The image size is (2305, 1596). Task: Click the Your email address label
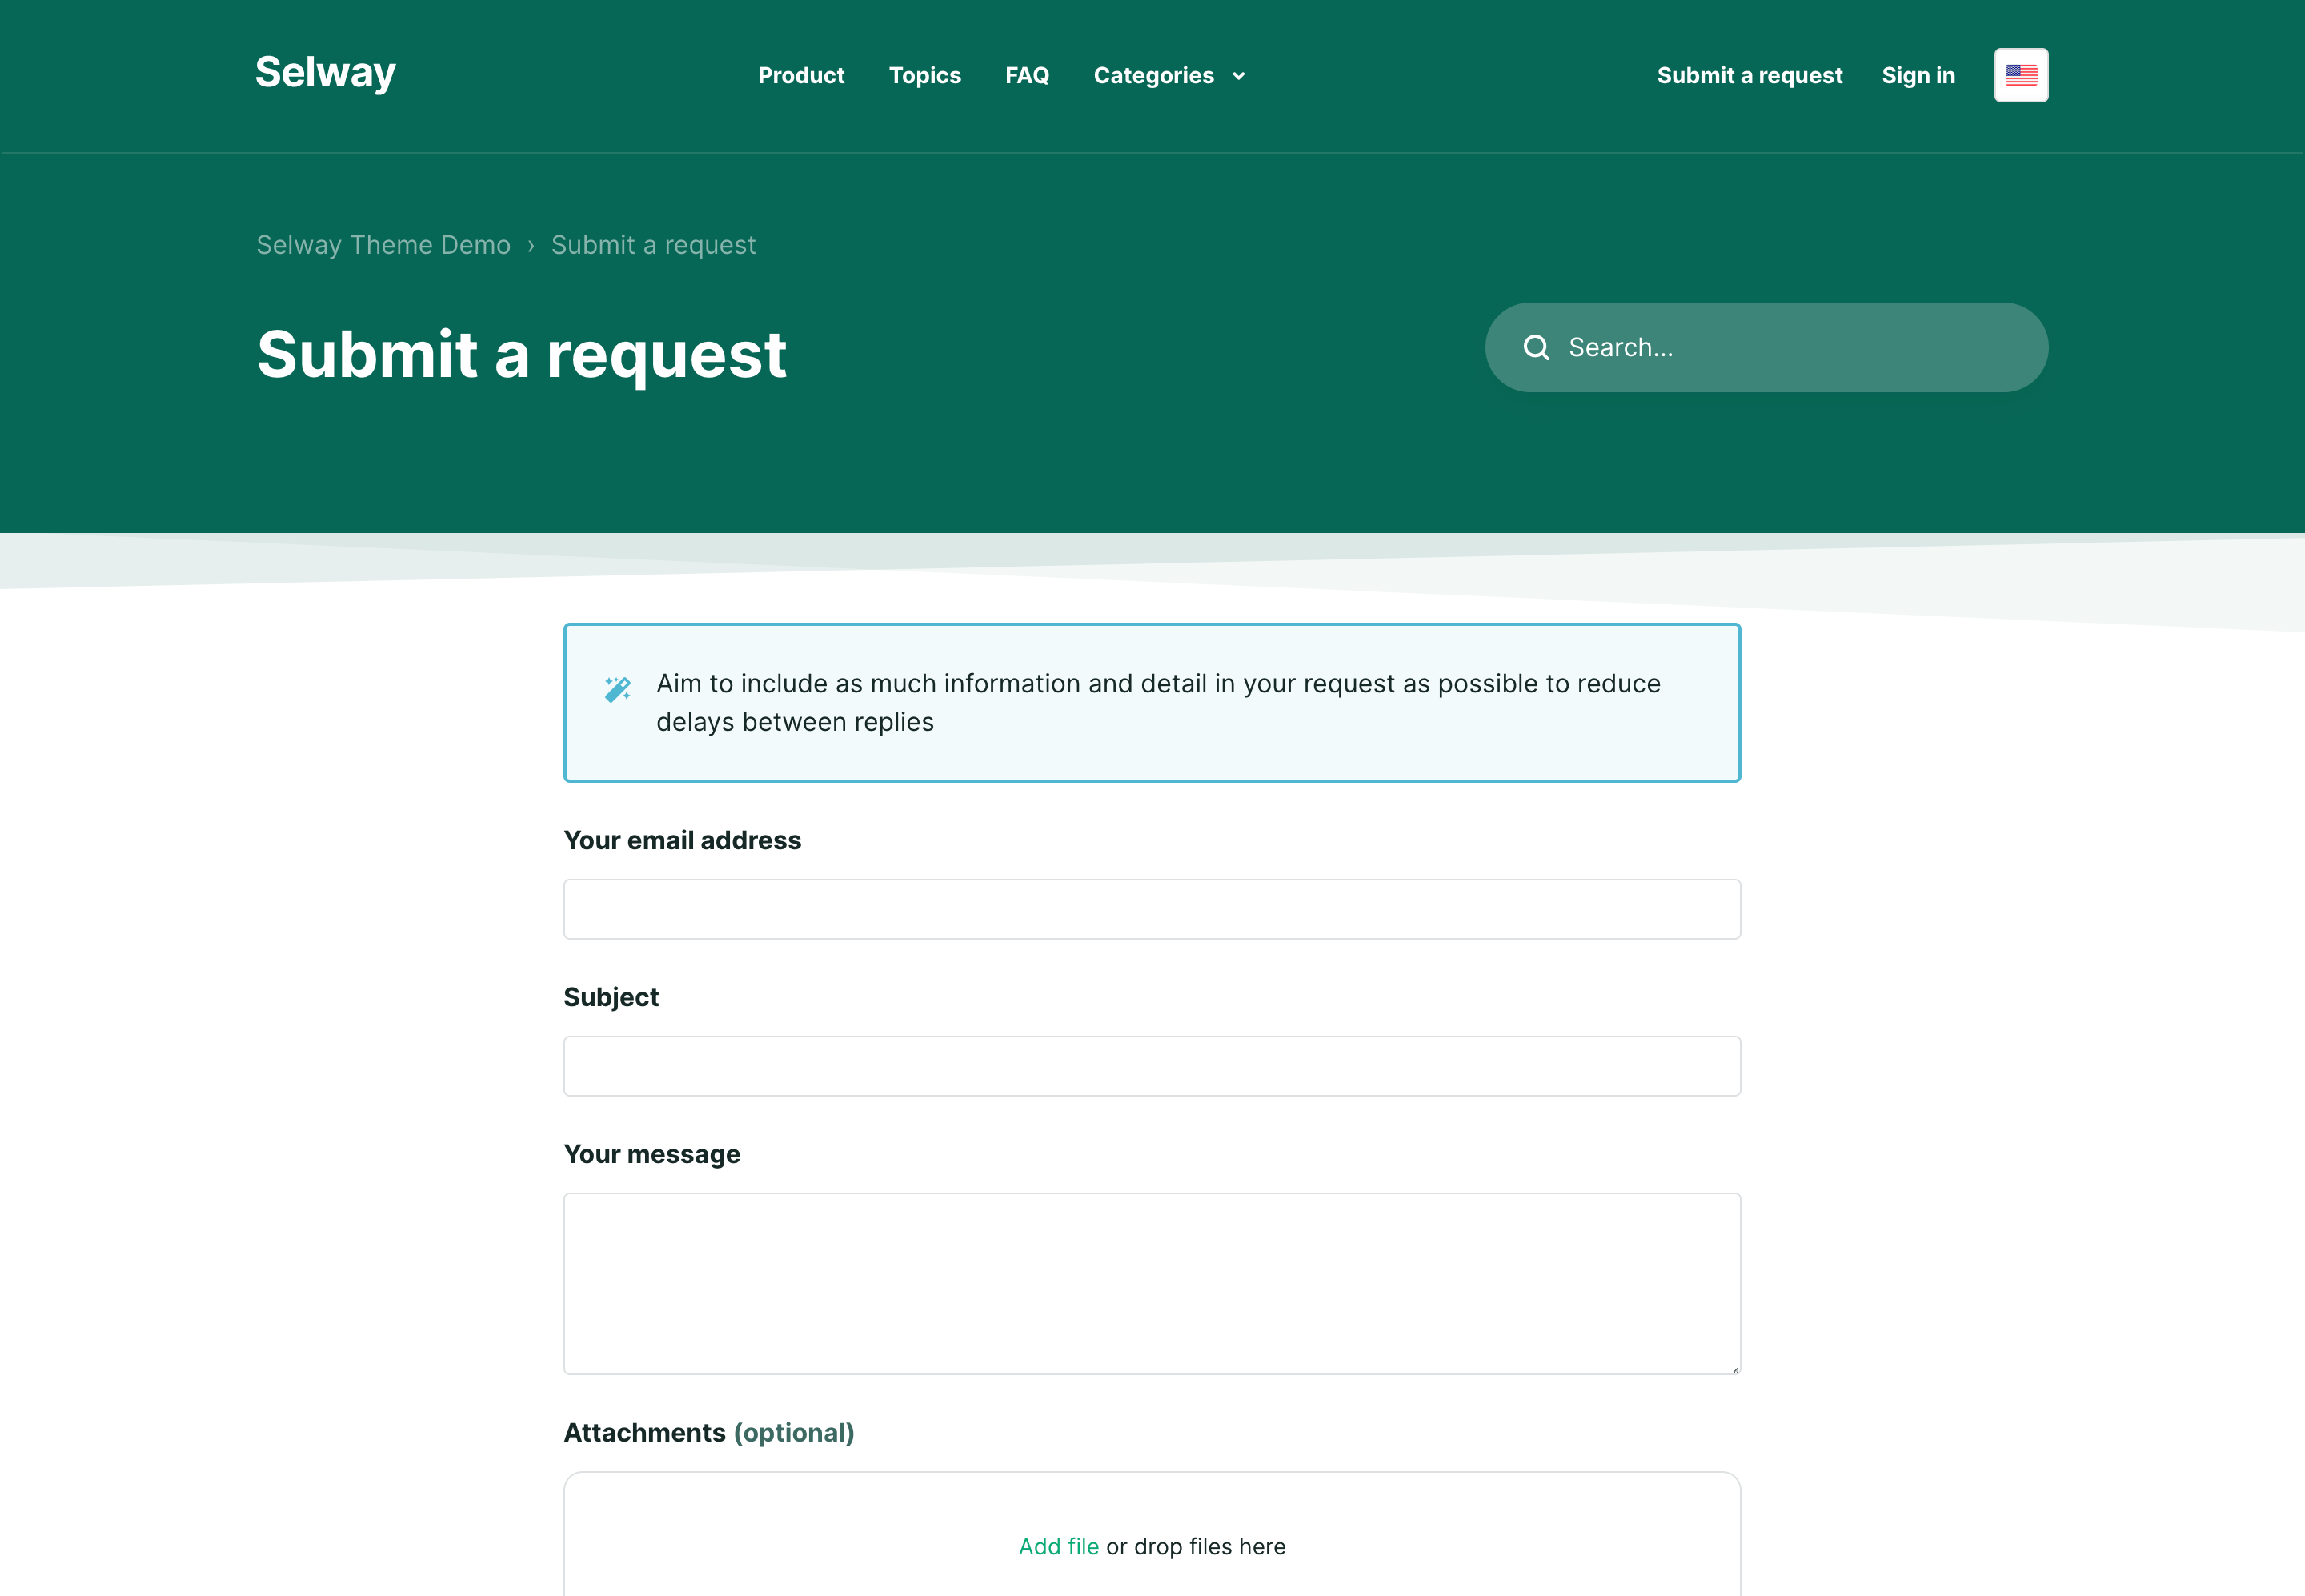pyautogui.click(x=682, y=840)
